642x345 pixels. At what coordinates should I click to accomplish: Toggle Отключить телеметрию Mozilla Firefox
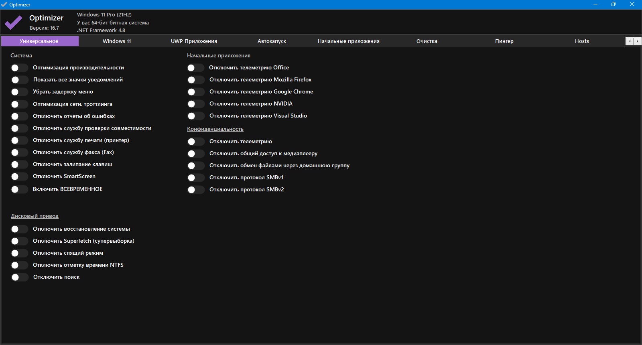click(196, 80)
